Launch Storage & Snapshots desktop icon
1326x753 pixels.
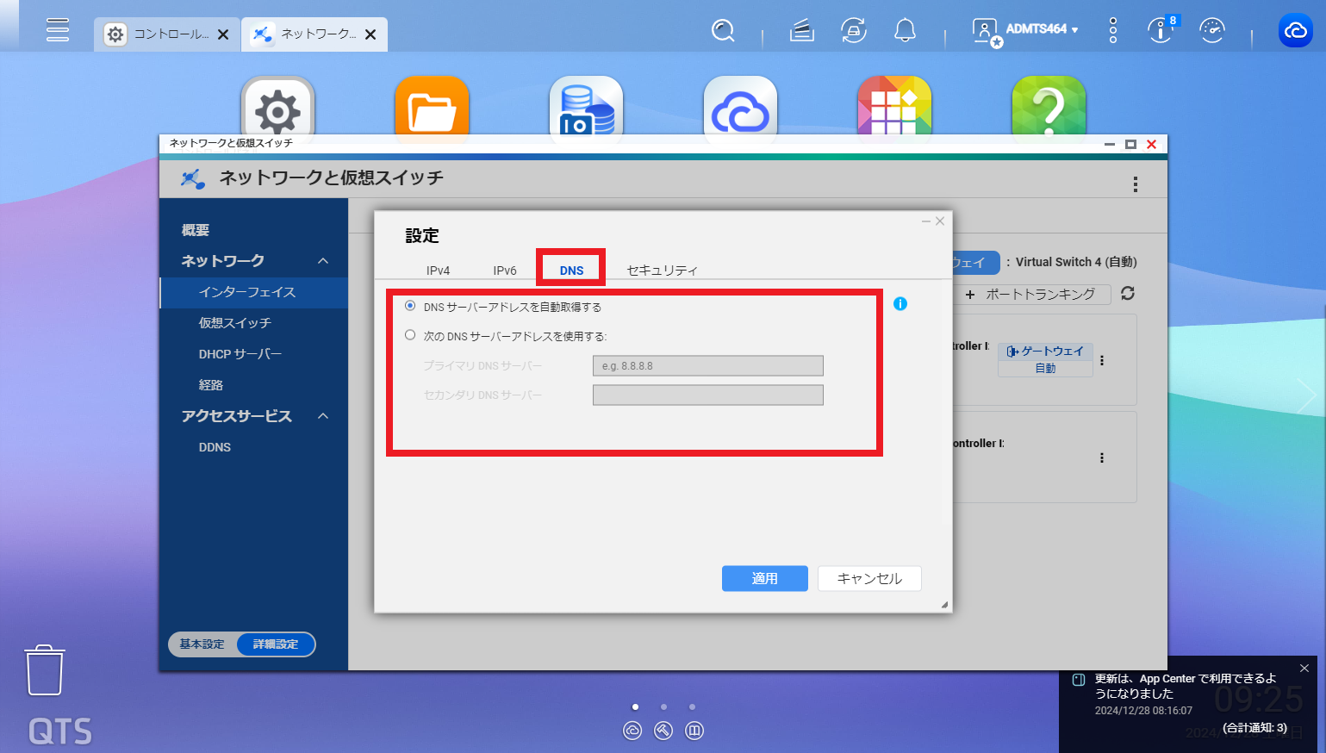tap(586, 110)
